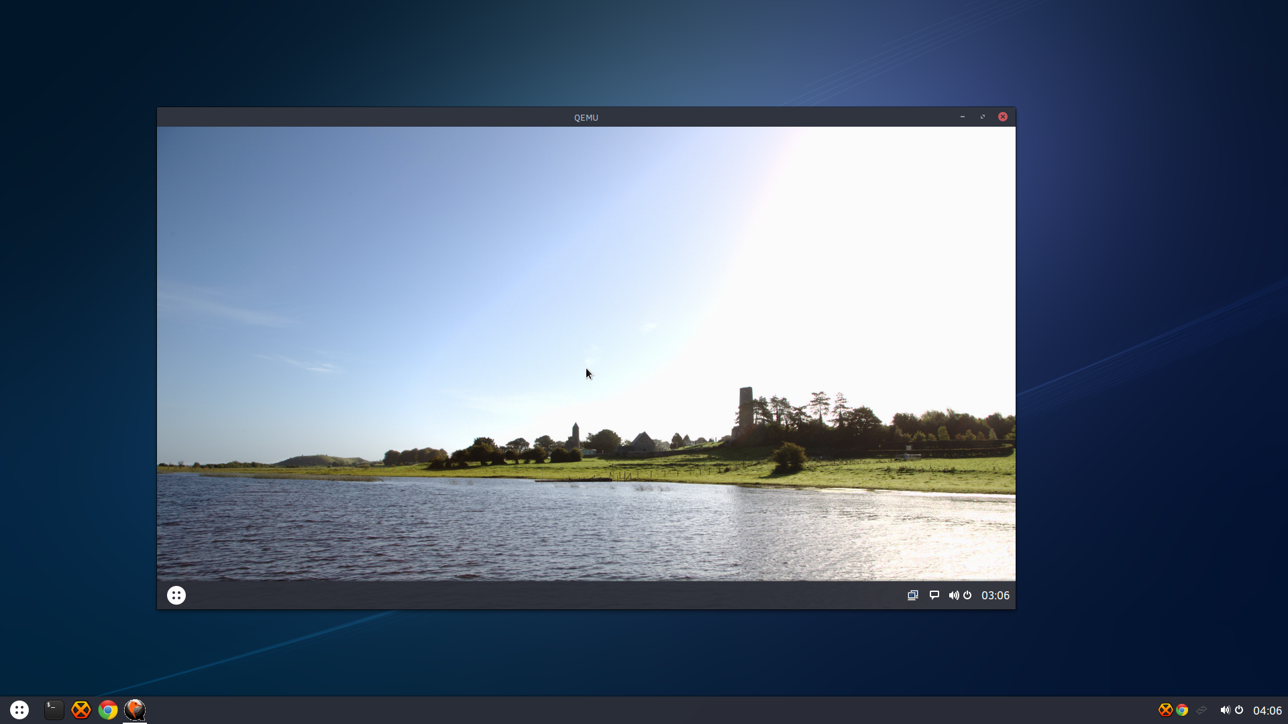The height and width of the screenshot is (724, 1288).
Task: Click the host clock showing 04:06
Action: point(1267,711)
